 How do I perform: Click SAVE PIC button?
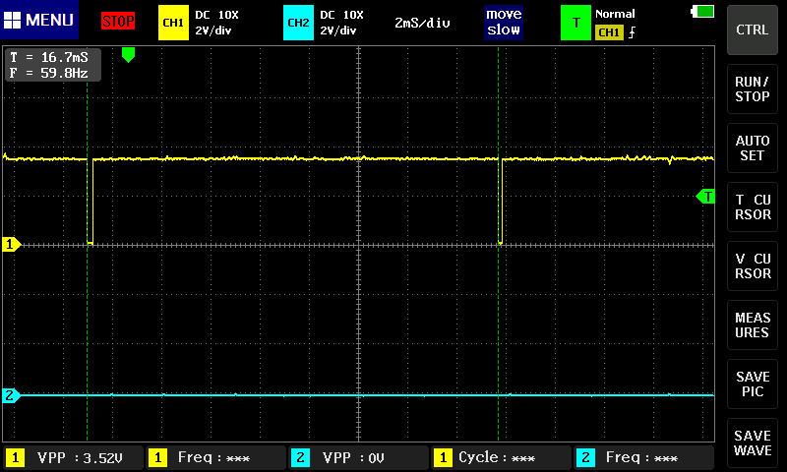[x=753, y=384]
